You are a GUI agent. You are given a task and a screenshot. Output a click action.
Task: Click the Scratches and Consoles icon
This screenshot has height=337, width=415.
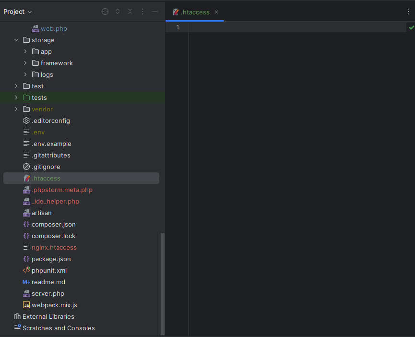pos(17,328)
